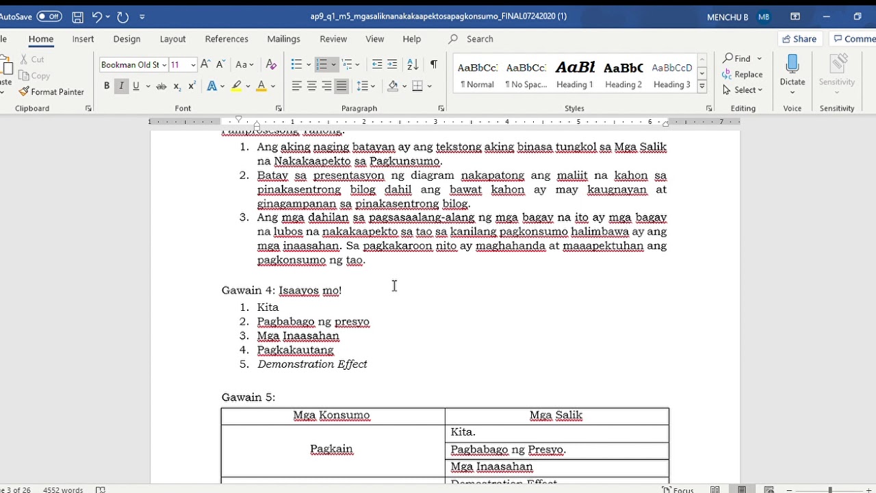This screenshot has height=493, width=876.
Task: Click the Share button
Action: pos(799,39)
